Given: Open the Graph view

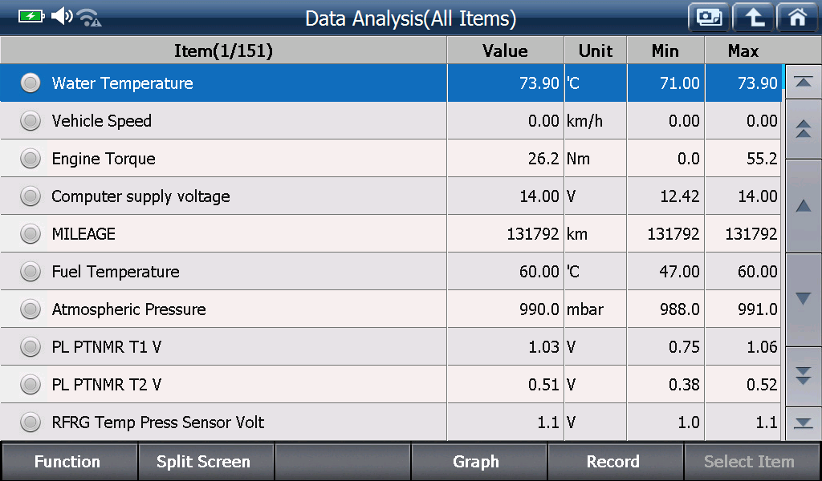Looking at the screenshot, I should coord(478,461).
